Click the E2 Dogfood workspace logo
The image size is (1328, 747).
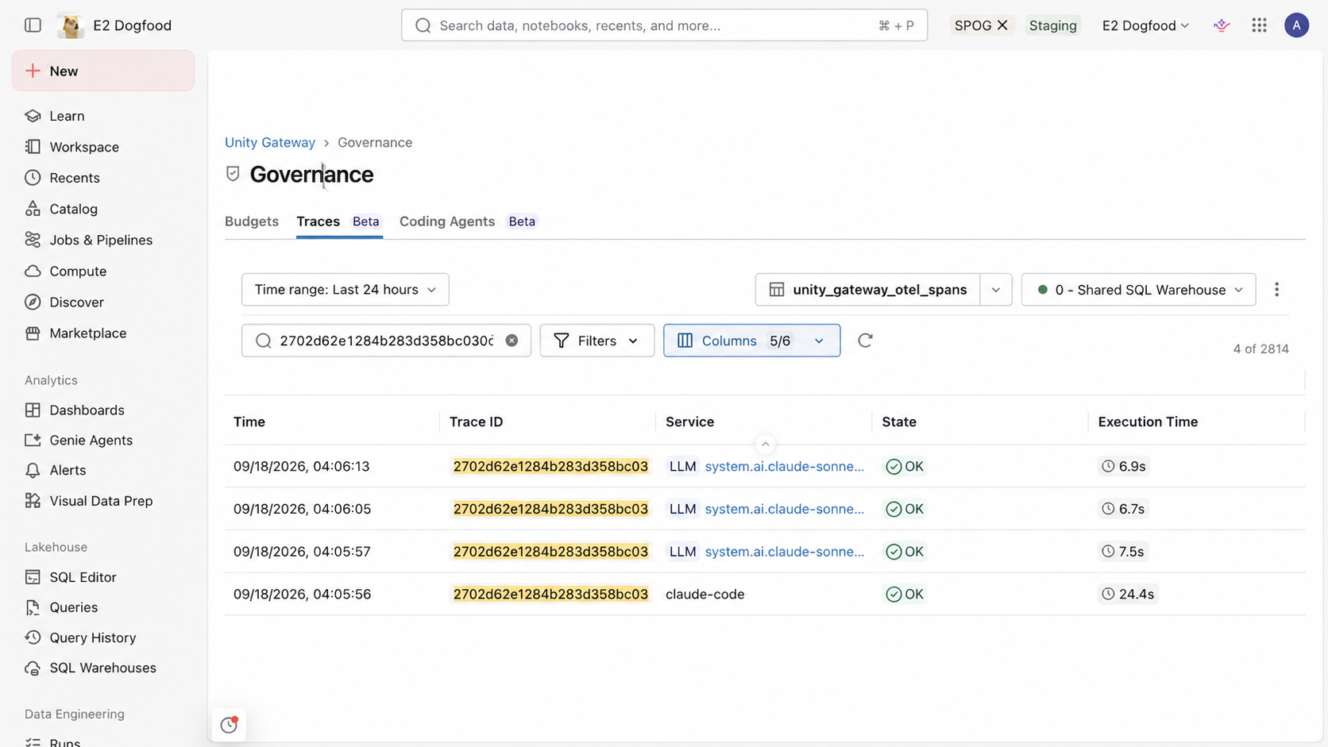pyautogui.click(x=71, y=25)
